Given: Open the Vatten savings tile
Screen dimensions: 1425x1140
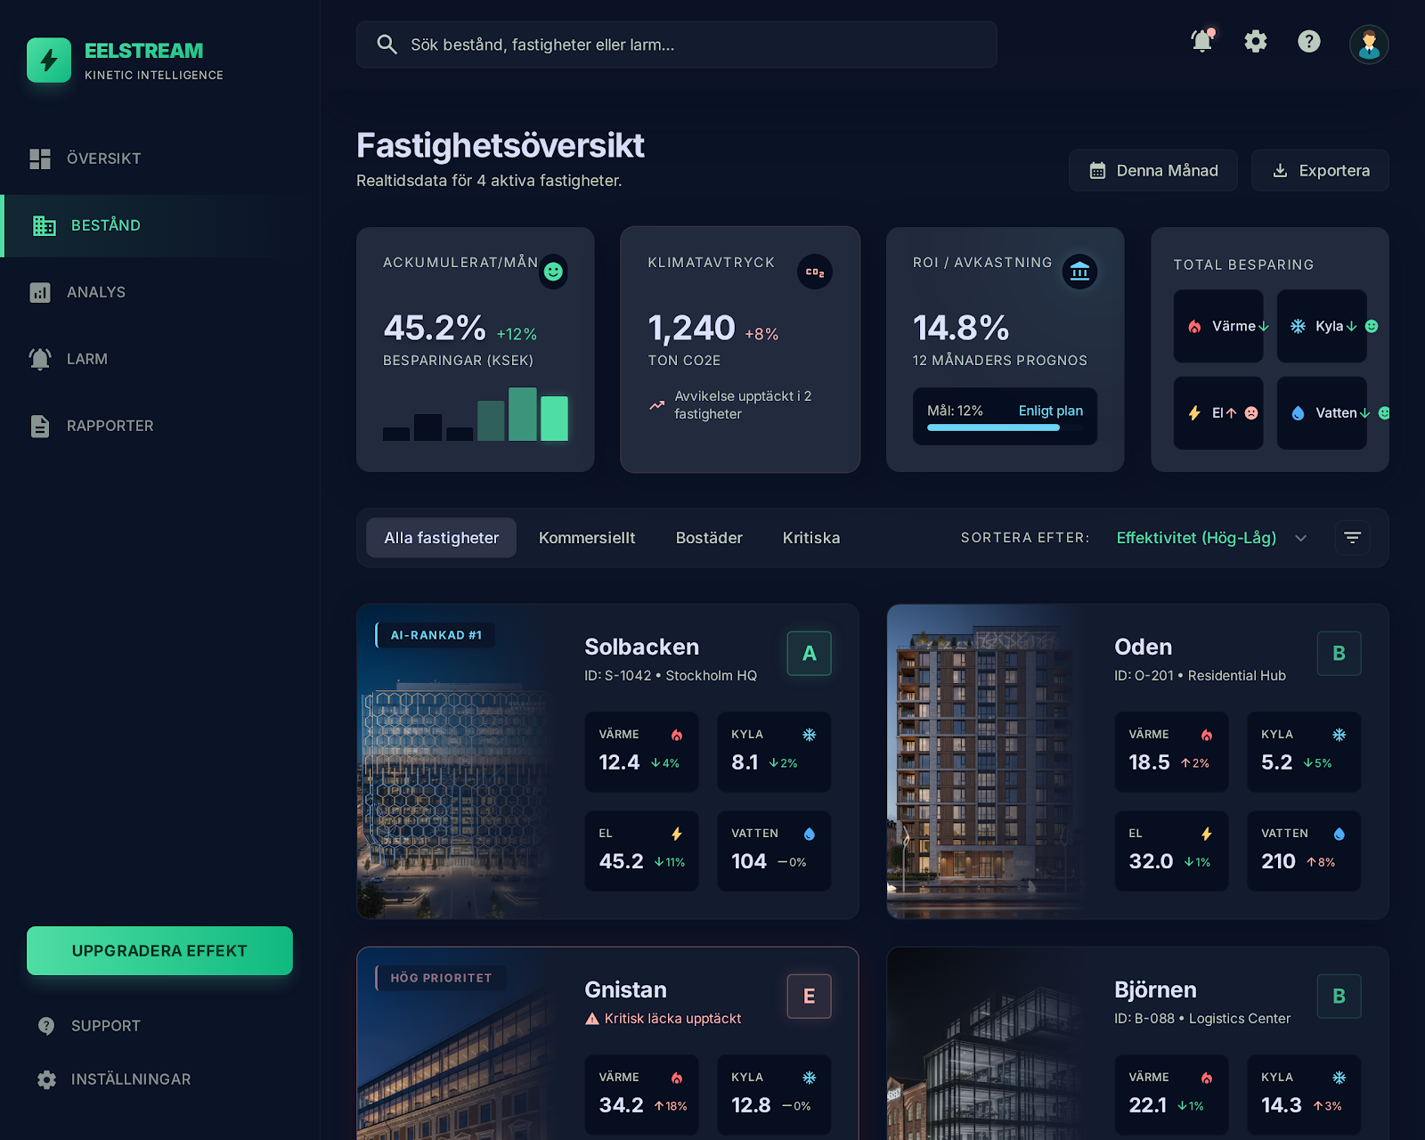Looking at the screenshot, I should pos(1322,413).
